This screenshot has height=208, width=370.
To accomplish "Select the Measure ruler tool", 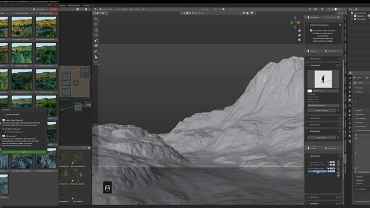I will pyautogui.click(x=96, y=57).
